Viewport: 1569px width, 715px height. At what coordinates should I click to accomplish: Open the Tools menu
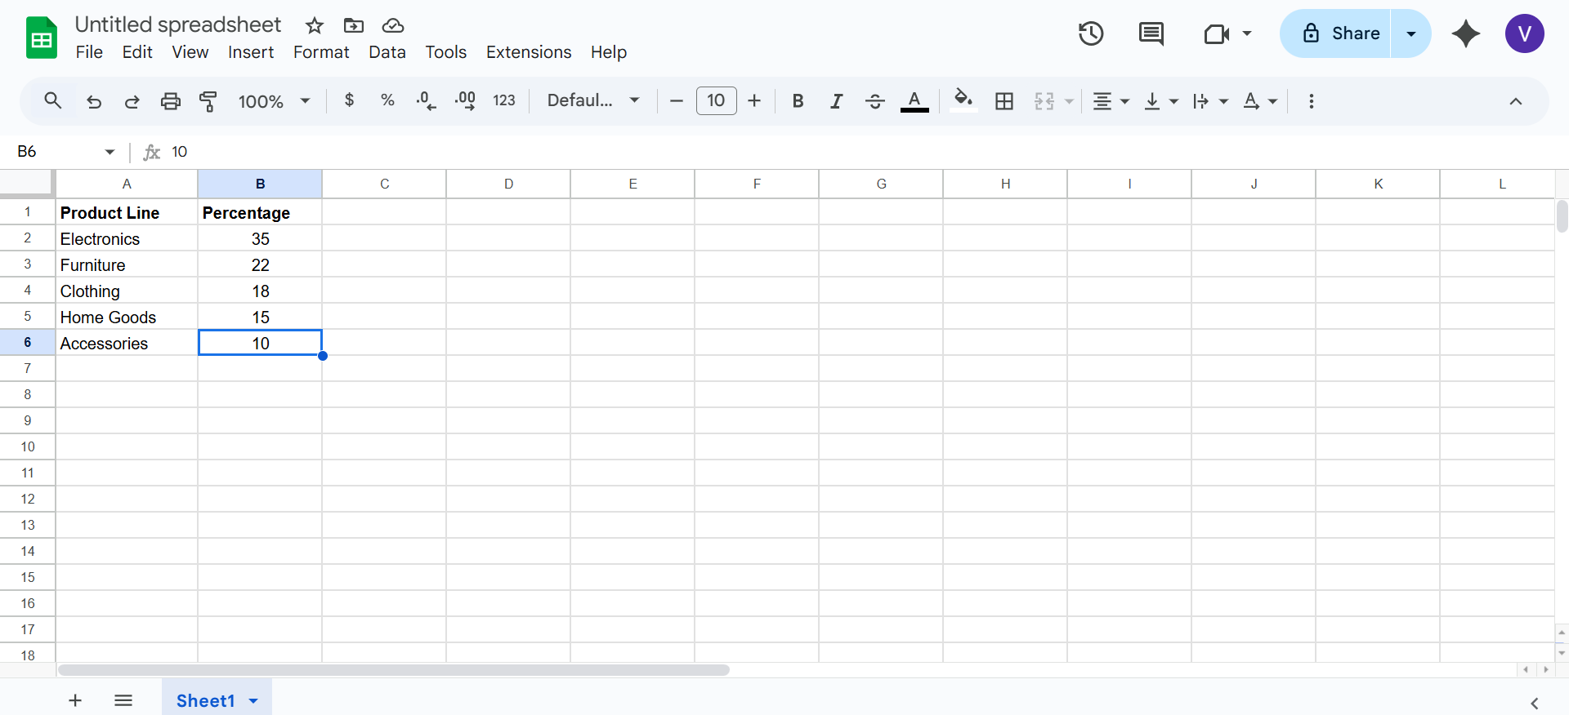click(x=446, y=52)
